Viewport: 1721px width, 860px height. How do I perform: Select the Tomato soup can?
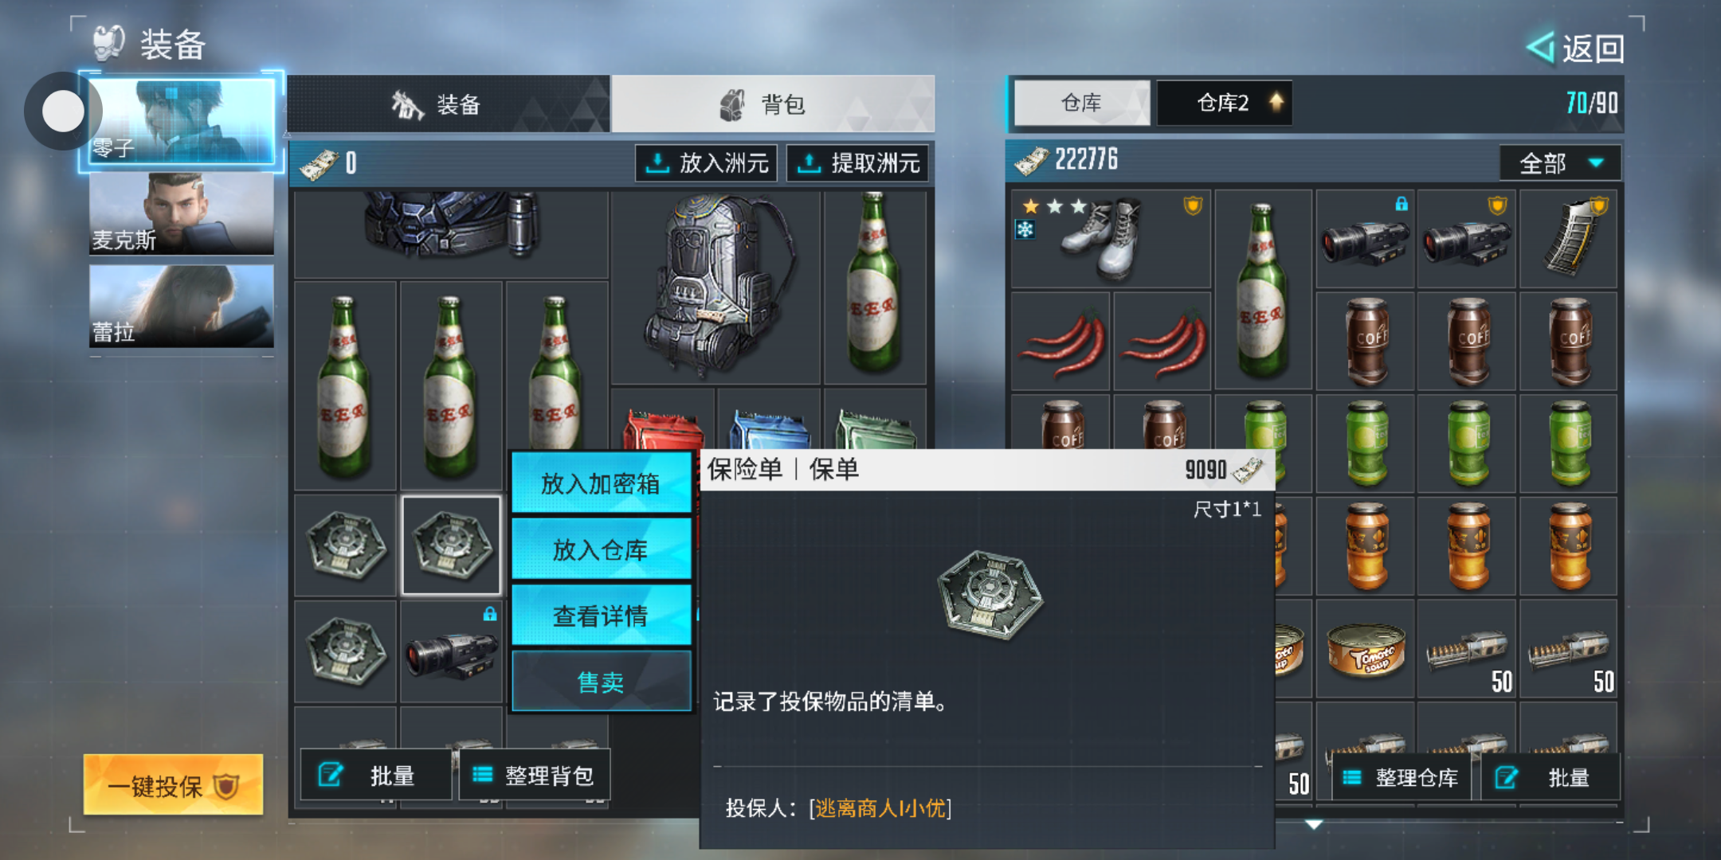pos(1366,649)
